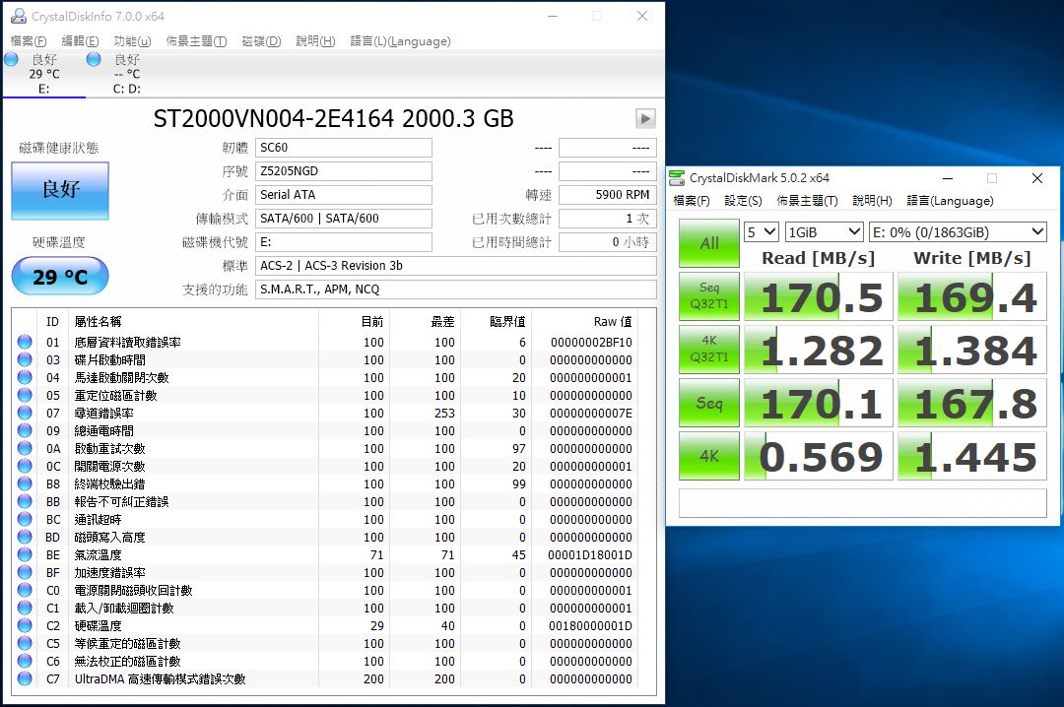Run the first Seq Q32T1 benchmark button

click(709, 295)
